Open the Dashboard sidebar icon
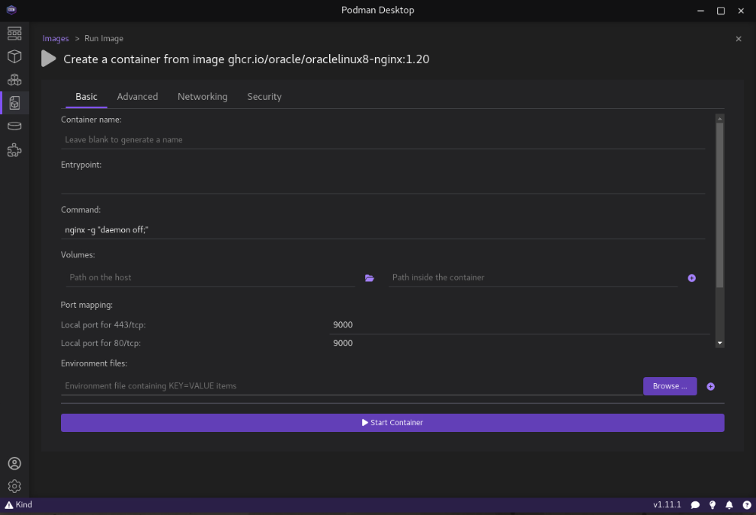 [14, 34]
